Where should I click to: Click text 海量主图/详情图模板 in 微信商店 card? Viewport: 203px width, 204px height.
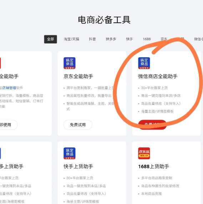point(157,111)
